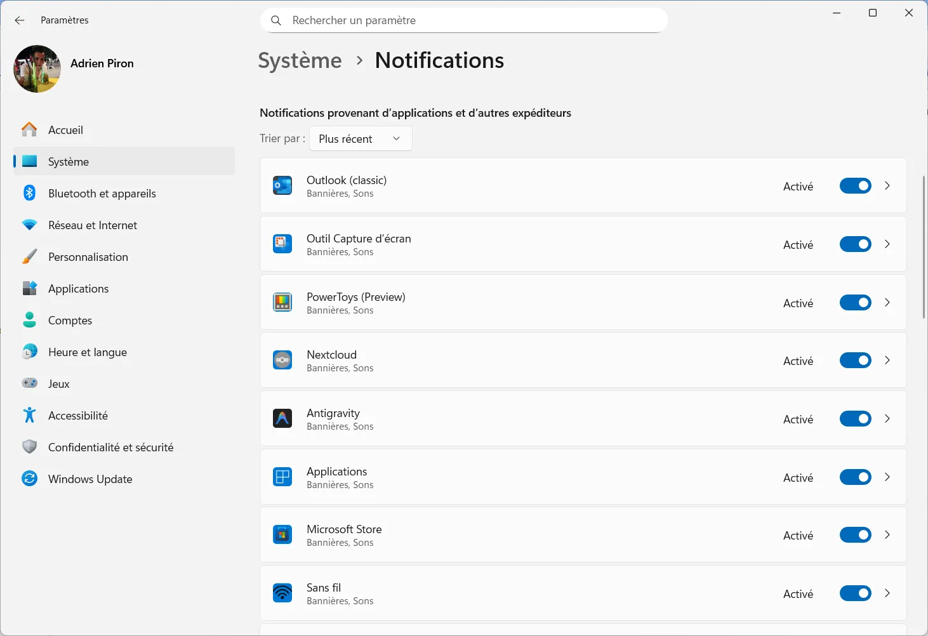This screenshot has width=928, height=636.
Task: Click the search magnifier icon
Action: point(275,20)
